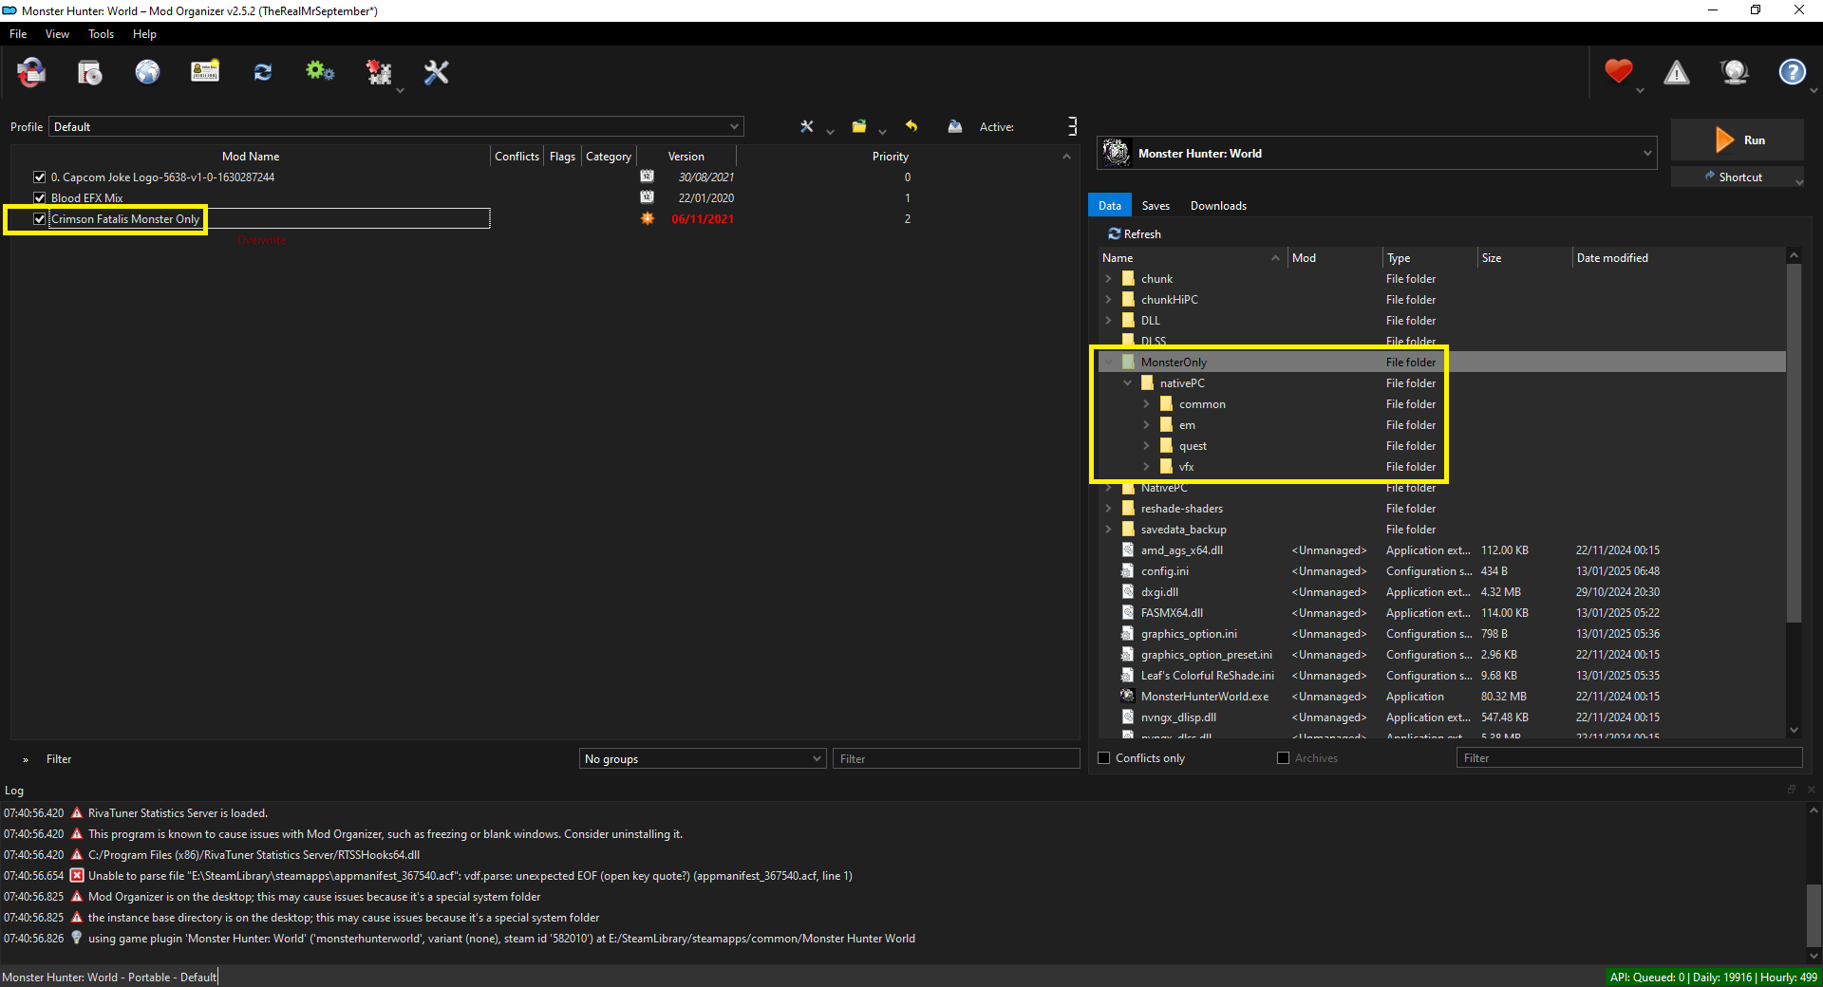Open the Monster Hunter: World executable dropdown
This screenshot has width=1823, height=987.
(x=1377, y=154)
